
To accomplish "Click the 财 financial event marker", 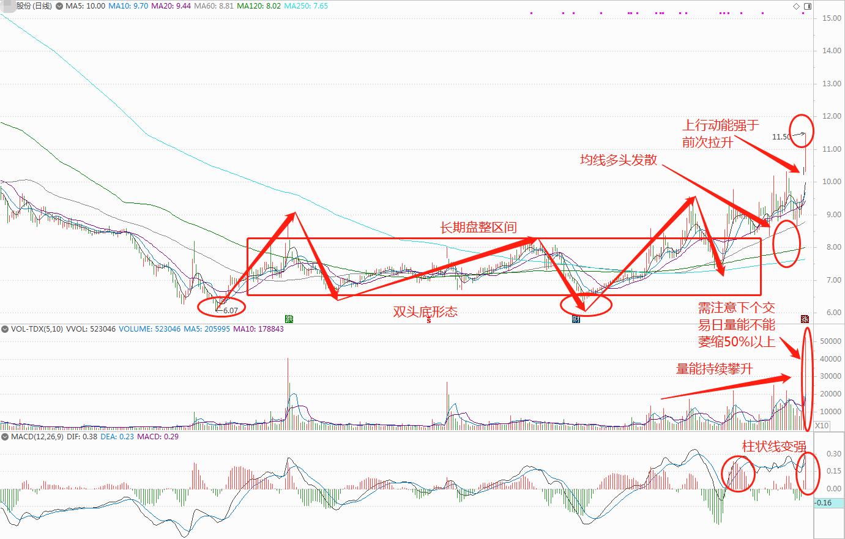I will click(576, 319).
